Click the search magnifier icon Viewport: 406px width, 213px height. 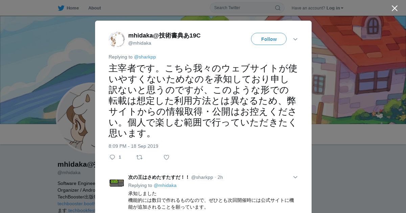(x=277, y=8)
